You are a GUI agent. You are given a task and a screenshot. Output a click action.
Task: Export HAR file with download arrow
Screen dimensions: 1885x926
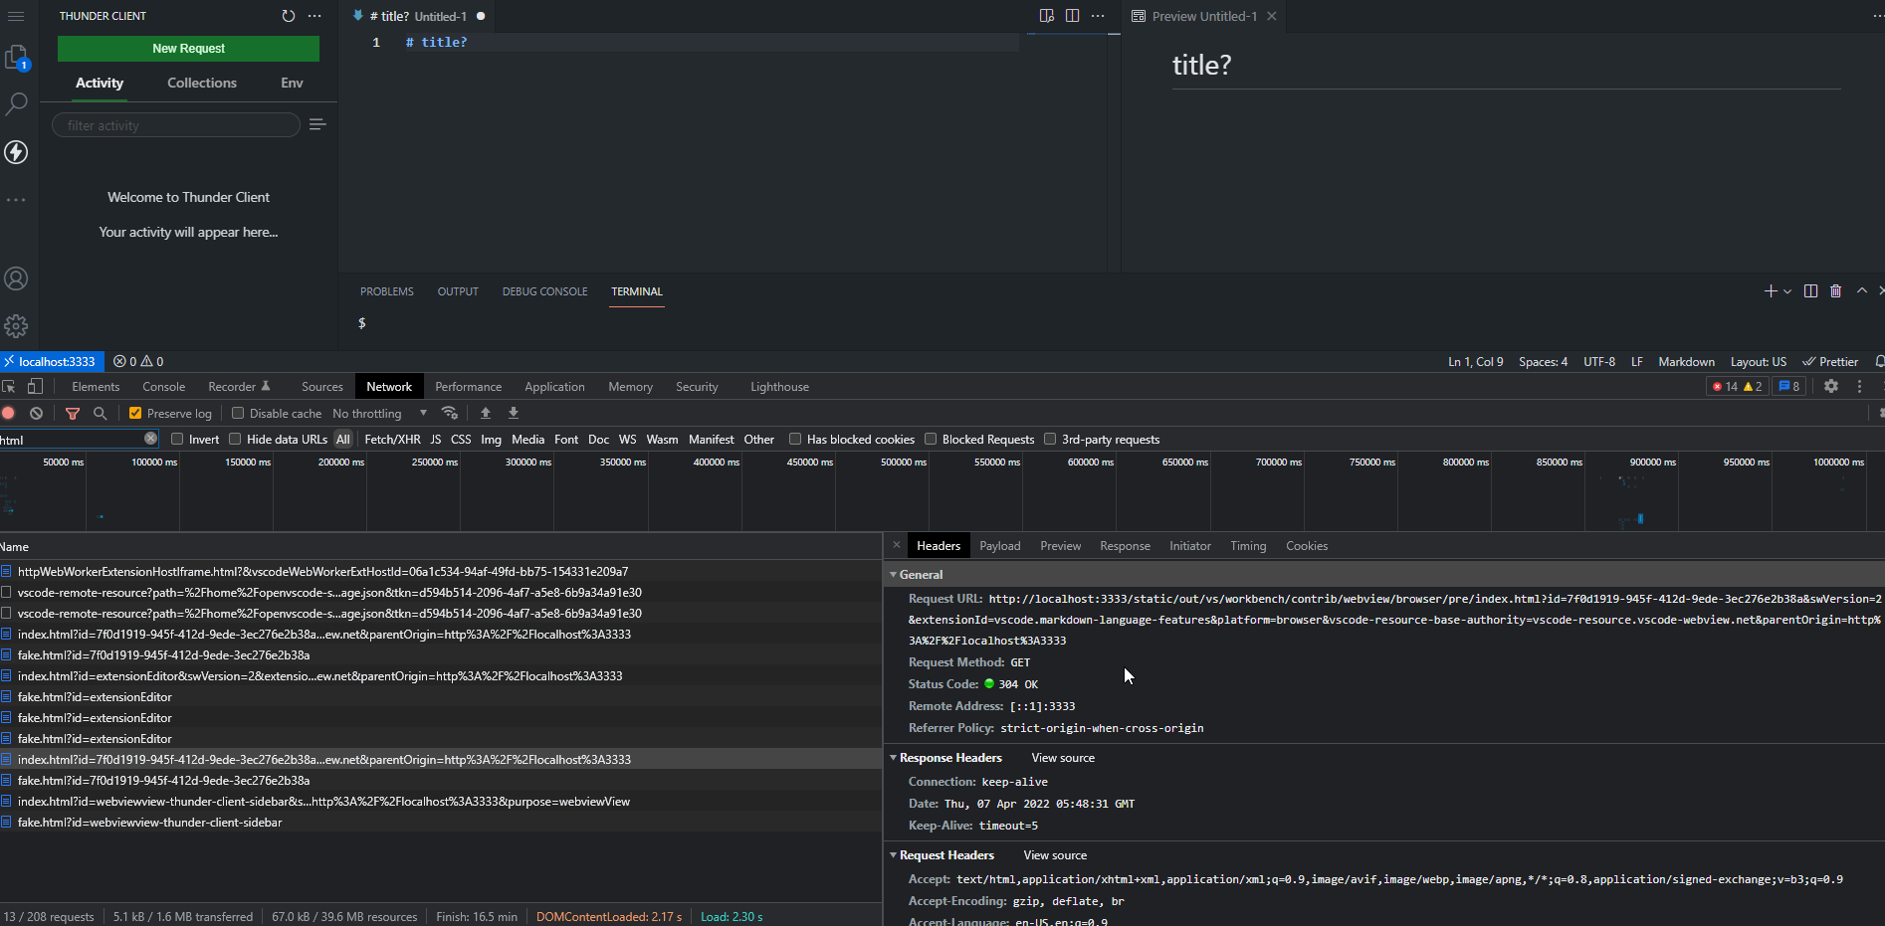click(x=514, y=413)
